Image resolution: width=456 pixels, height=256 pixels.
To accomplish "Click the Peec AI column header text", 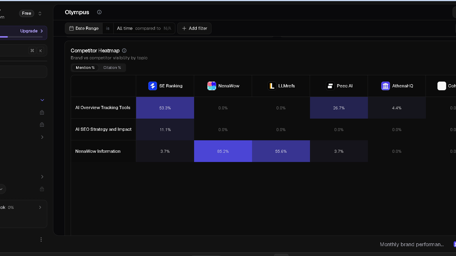I will tap(345, 86).
